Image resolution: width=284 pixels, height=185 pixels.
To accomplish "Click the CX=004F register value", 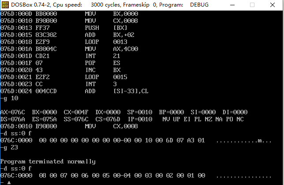I will pyautogui.click(x=76, y=112).
